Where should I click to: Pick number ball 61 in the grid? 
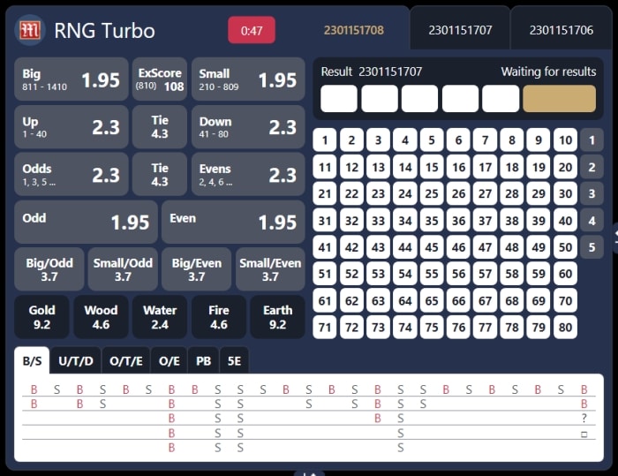325,301
